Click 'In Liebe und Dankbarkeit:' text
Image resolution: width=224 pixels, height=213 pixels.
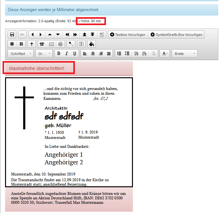click(67, 147)
